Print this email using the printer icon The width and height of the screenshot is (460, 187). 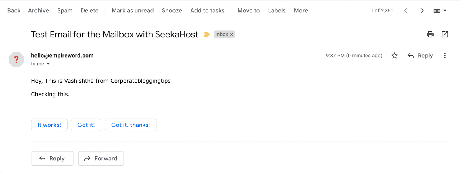[430, 35]
